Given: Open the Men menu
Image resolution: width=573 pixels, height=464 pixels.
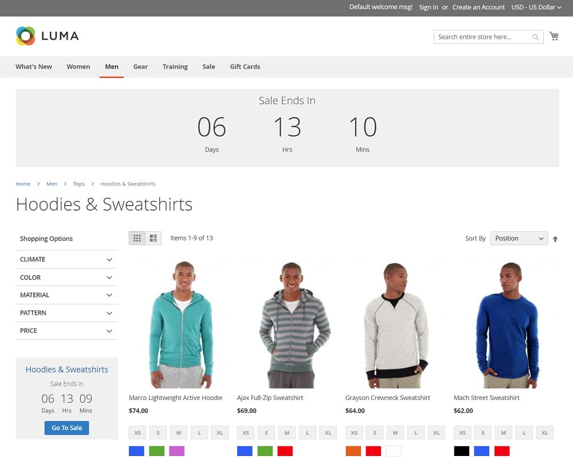Looking at the screenshot, I should 112,66.
